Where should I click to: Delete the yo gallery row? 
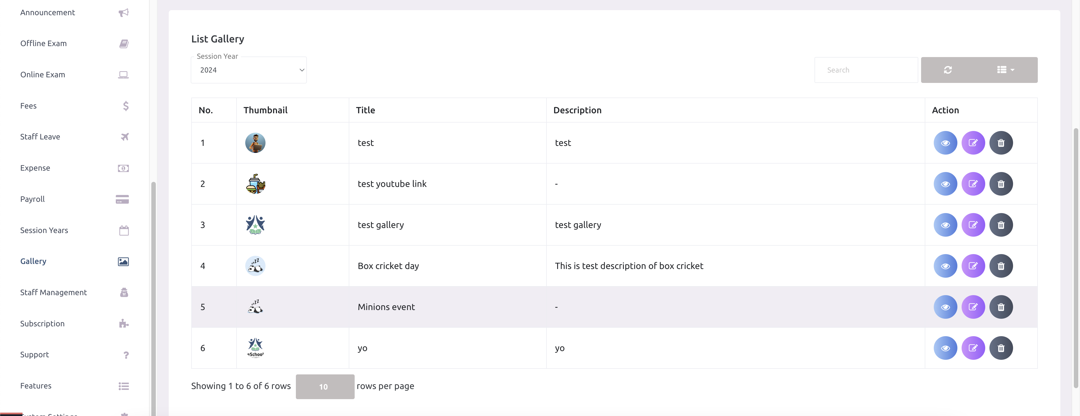(1001, 348)
